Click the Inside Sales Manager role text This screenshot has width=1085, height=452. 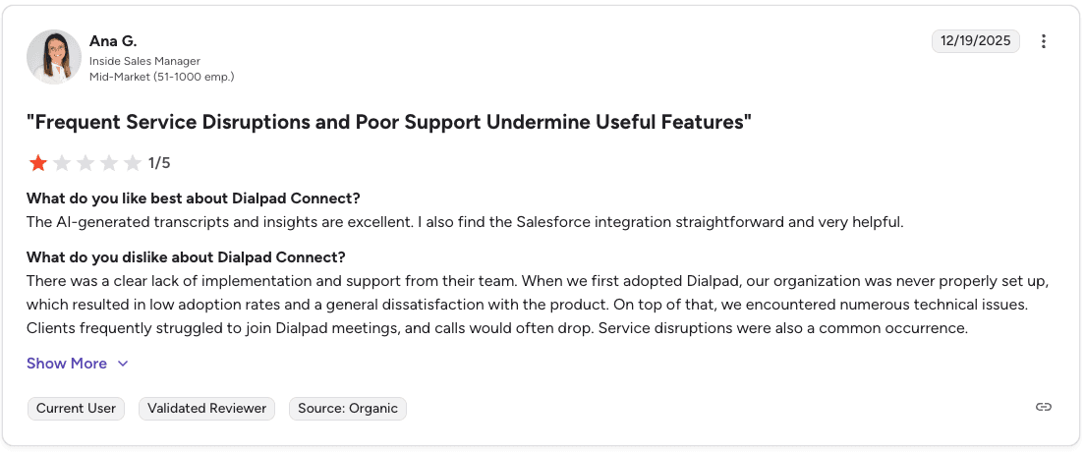coord(144,61)
